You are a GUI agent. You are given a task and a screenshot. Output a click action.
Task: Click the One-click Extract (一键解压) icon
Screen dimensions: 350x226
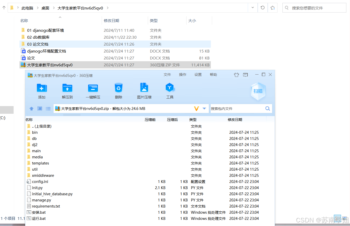[x=93, y=88]
